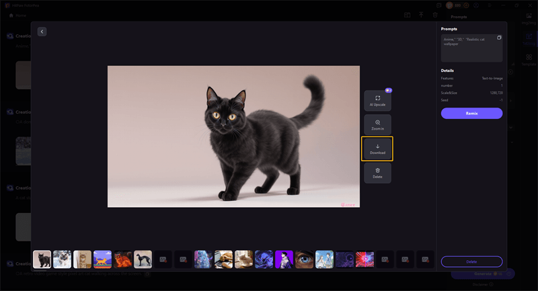The height and width of the screenshot is (291, 538).
Task: Download the black cat image
Action: coord(377,149)
